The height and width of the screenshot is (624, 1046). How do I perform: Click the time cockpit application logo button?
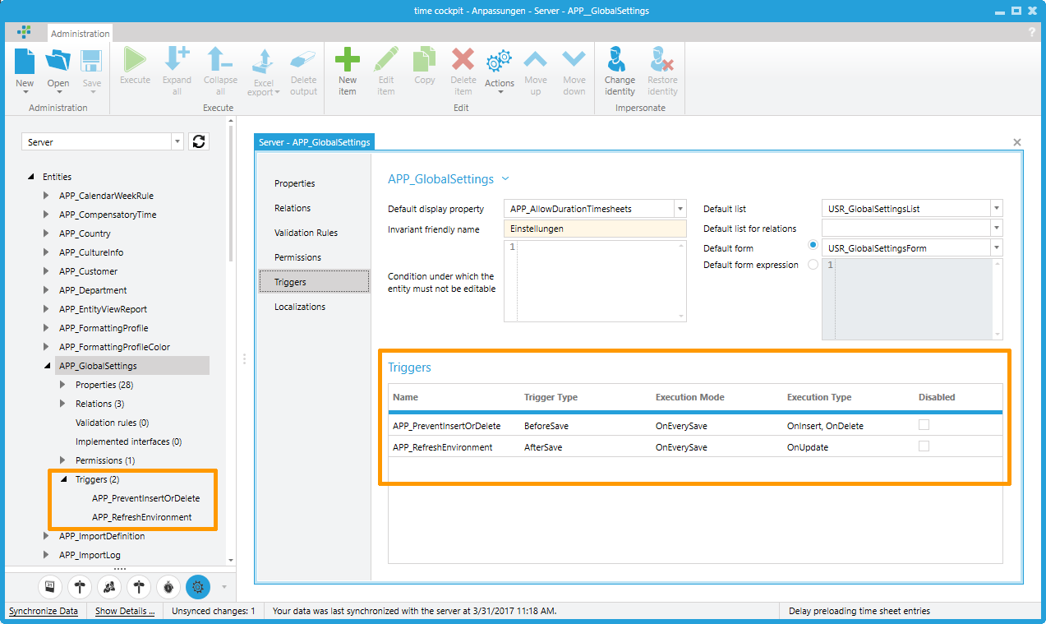pos(25,32)
